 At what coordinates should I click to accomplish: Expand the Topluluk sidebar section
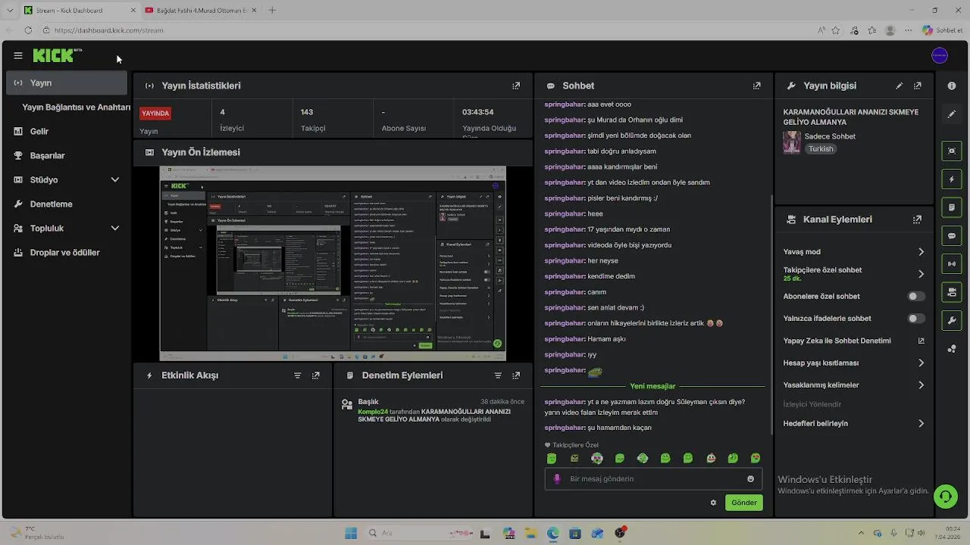(67, 229)
